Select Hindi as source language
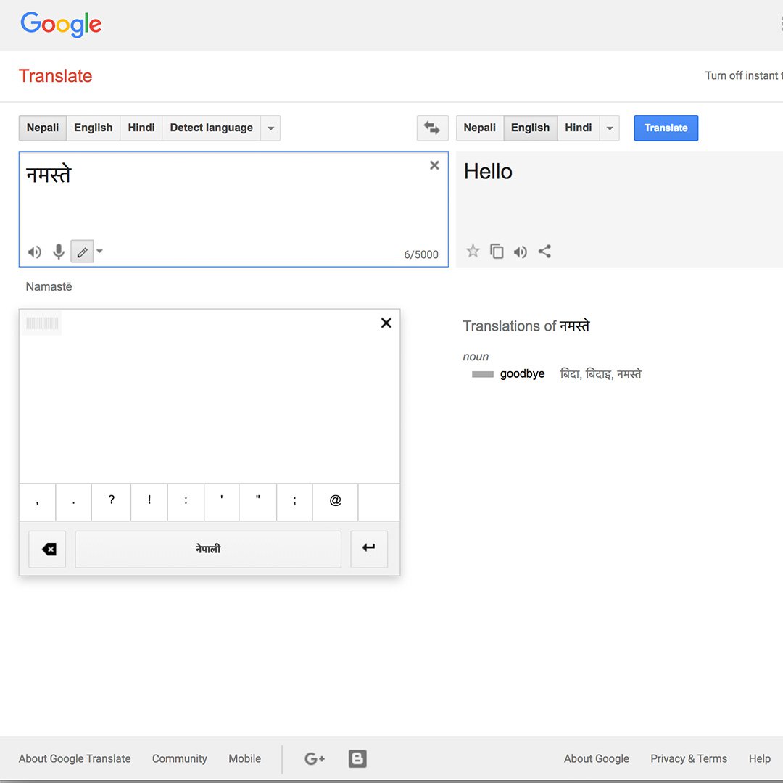 (x=141, y=128)
